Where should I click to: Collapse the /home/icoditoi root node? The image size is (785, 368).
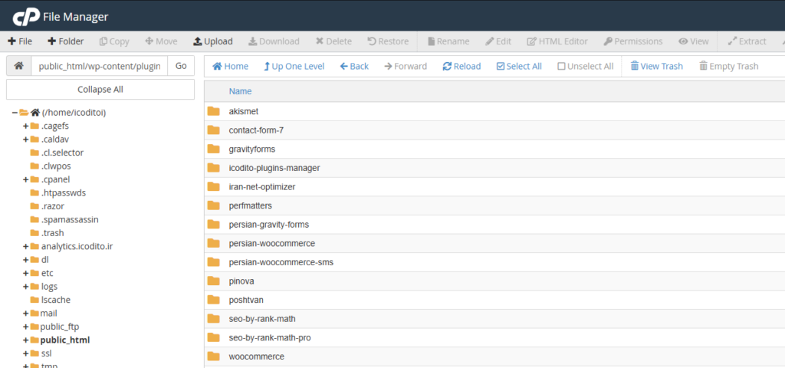[x=15, y=113]
